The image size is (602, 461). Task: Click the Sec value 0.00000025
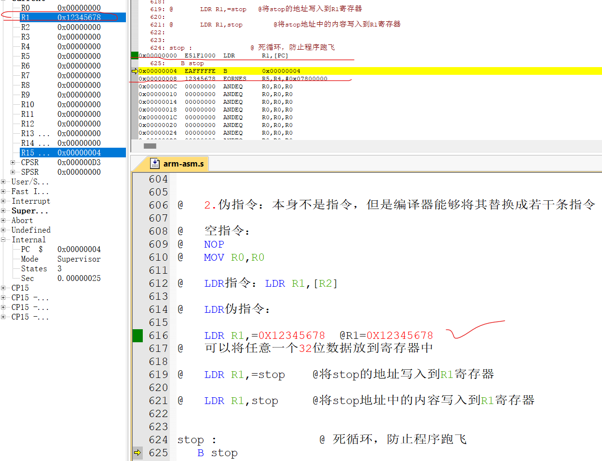point(79,279)
